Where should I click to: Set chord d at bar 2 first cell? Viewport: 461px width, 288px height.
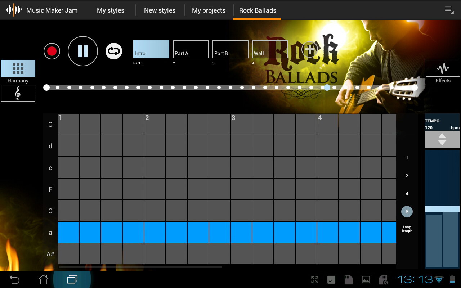(x=155, y=146)
